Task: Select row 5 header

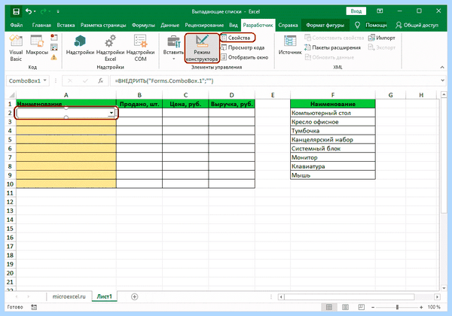Action: coord(10,140)
